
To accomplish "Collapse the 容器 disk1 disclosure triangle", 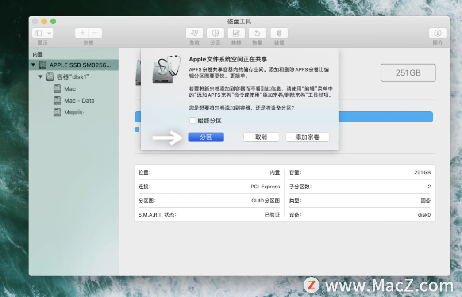I will point(40,76).
